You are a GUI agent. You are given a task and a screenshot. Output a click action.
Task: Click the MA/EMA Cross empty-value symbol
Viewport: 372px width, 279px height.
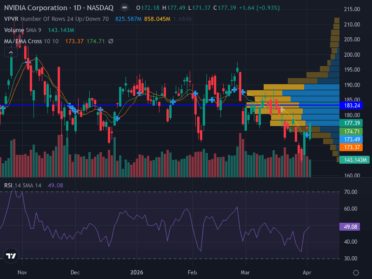click(x=111, y=41)
